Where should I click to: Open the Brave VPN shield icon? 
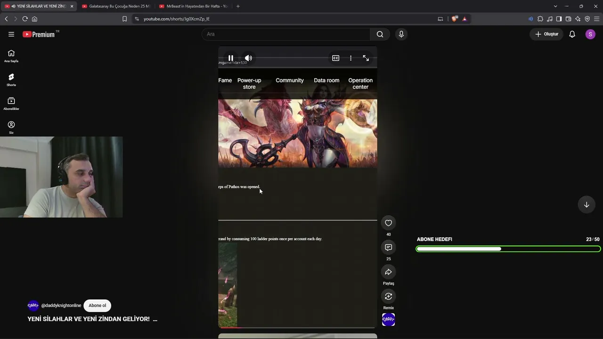click(587, 19)
